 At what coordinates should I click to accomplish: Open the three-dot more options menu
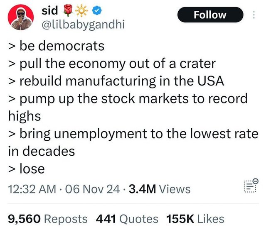pos(255,15)
